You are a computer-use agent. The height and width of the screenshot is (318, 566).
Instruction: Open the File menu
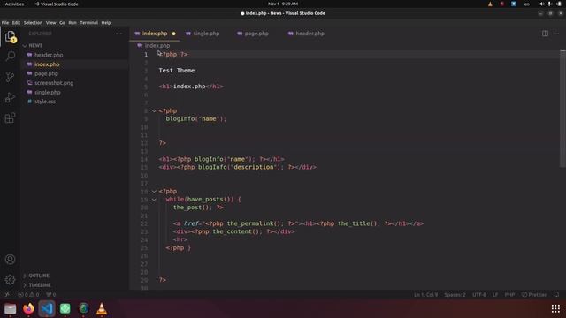click(5, 23)
